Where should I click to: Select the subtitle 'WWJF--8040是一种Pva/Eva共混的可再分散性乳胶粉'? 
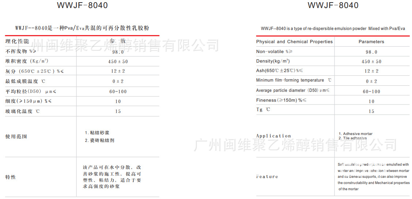click(x=82, y=28)
